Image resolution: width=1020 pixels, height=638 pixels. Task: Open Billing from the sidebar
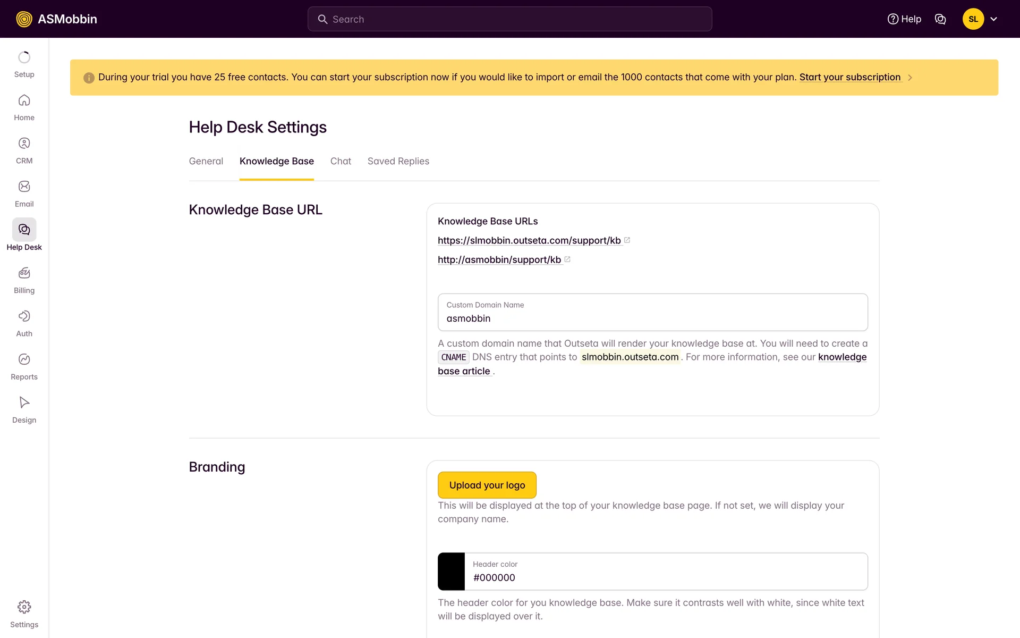24,273
